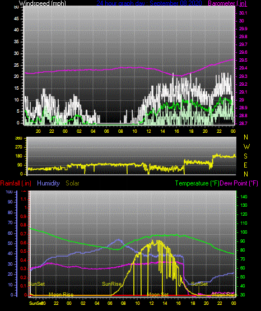Image resolution: width=261 pixels, height=311 pixels.
Task: Click the windspeed axis value 5
Action: point(18,112)
